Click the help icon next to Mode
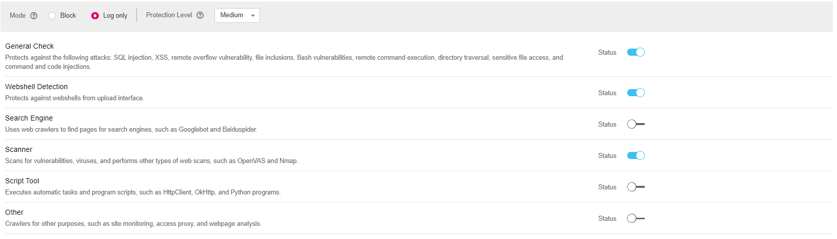This screenshot has width=837, height=239. [34, 16]
